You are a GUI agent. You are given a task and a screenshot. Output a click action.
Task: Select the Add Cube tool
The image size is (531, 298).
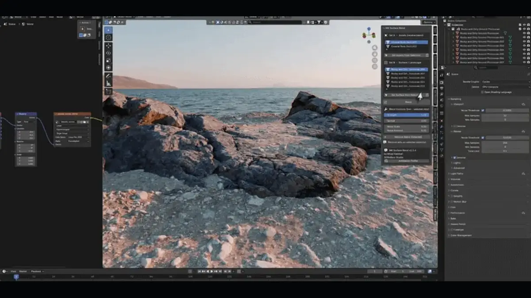pyautogui.click(x=108, y=91)
